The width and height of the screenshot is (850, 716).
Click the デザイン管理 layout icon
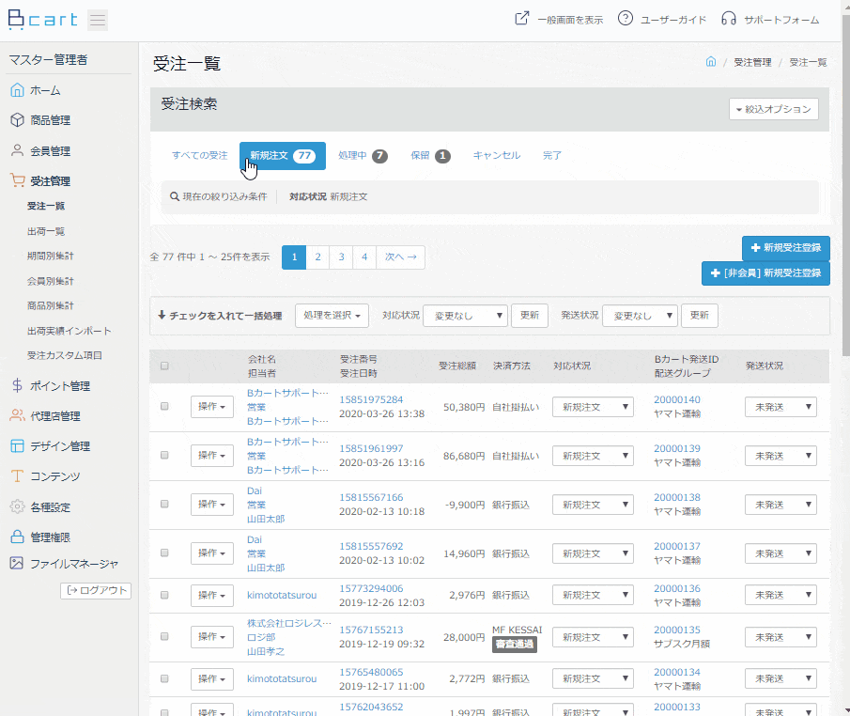click(17, 446)
